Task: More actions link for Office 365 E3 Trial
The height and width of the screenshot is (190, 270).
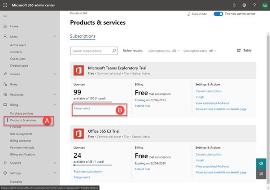Action: [221, 173]
